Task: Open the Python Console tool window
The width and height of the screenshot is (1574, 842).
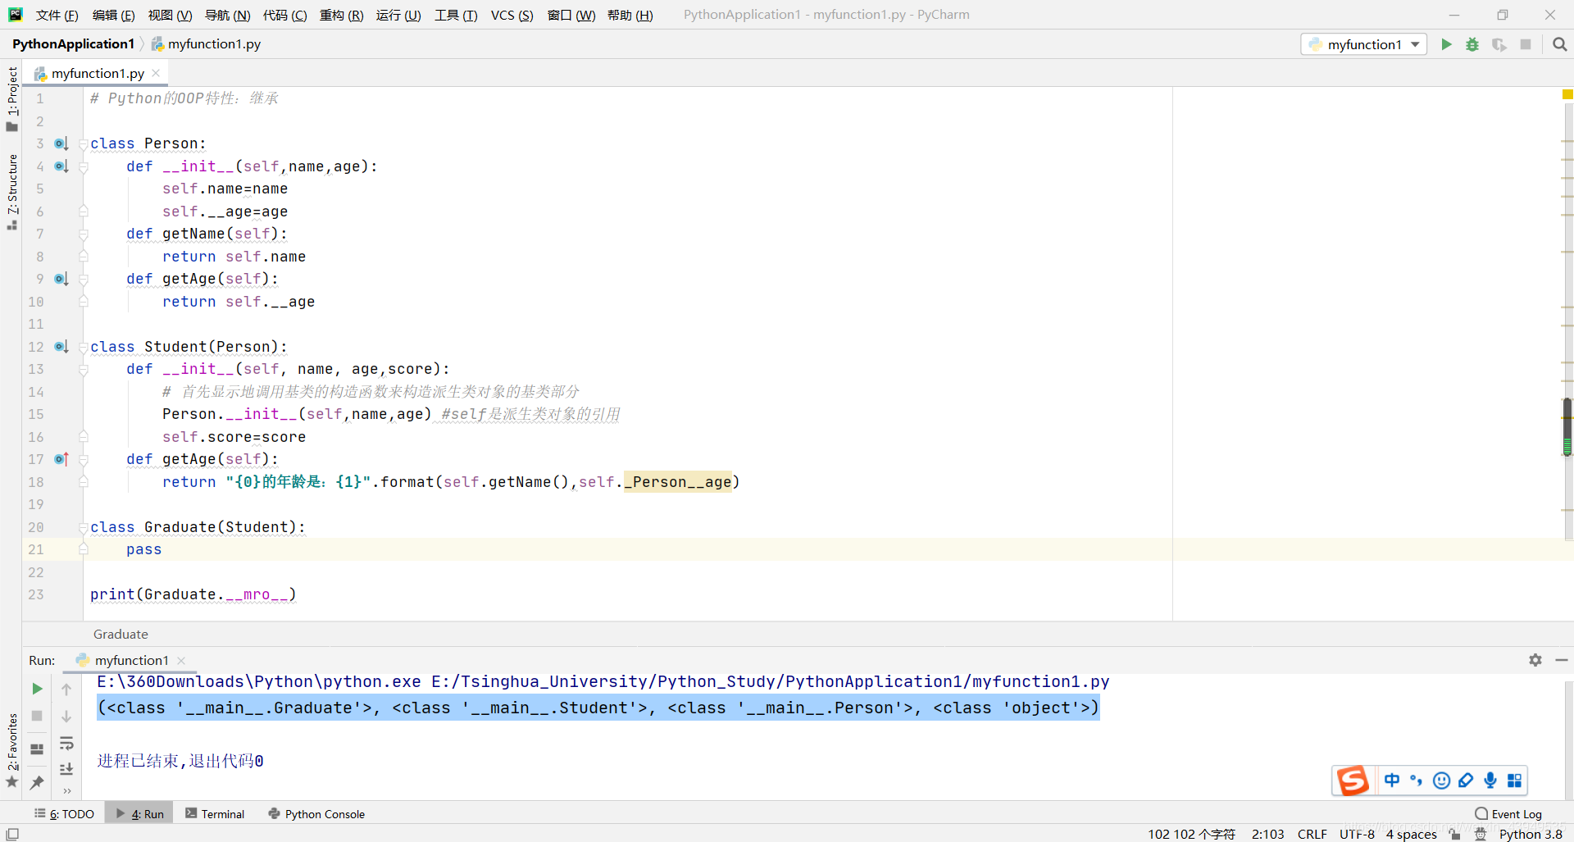Action: click(316, 813)
